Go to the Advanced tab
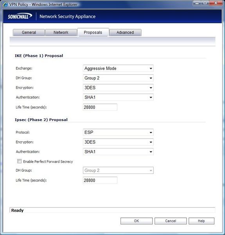Image resolution: width=225 pixels, height=235 pixels. pos(125,33)
